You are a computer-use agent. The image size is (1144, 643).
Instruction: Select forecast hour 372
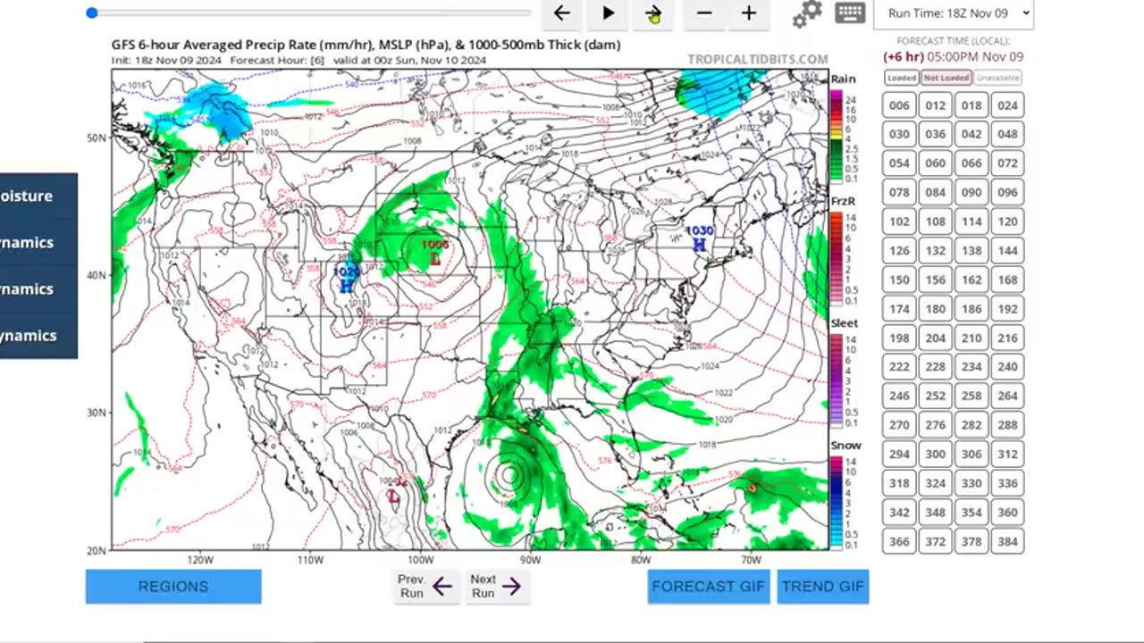(x=936, y=541)
